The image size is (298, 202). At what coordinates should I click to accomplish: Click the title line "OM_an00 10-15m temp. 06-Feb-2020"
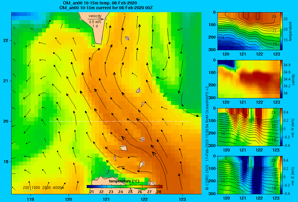tap(100, 3)
